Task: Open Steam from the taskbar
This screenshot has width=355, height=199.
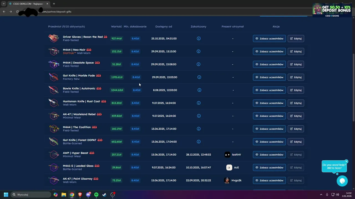Action: click(105, 195)
